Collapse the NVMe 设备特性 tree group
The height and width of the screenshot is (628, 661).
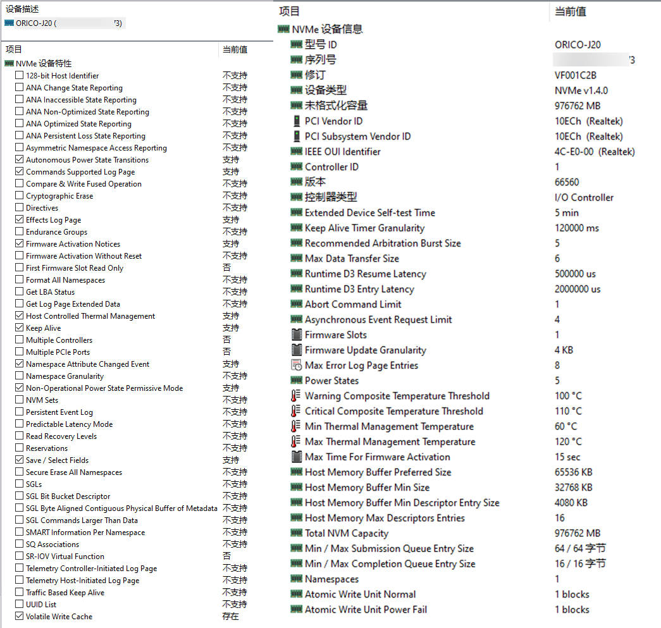pyautogui.click(x=38, y=63)
